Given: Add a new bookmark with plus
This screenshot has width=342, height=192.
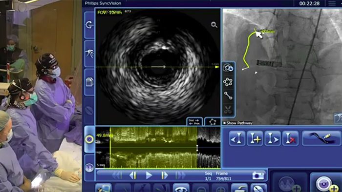Looking at the screenshot, I should (x=255, y=138).
